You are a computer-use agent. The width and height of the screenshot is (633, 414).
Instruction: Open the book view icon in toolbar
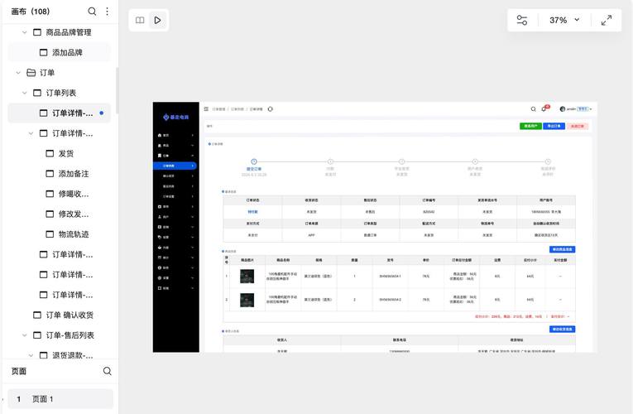(140, 20)
